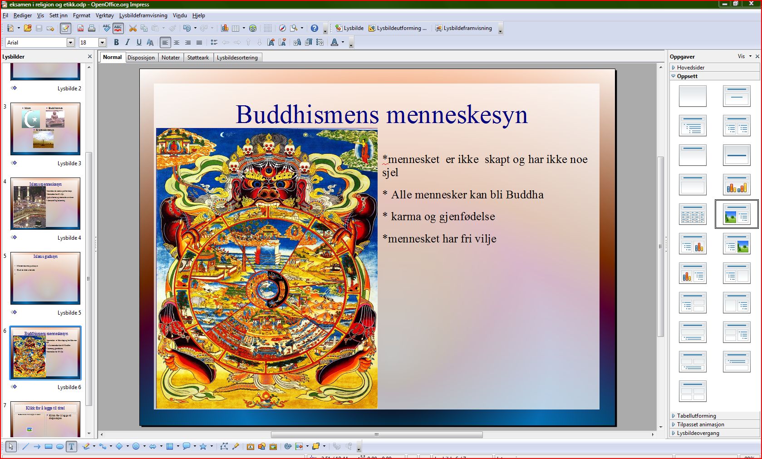Switch to the Disposisjon tab
The image size is (762, 459).
pos(141,58)
